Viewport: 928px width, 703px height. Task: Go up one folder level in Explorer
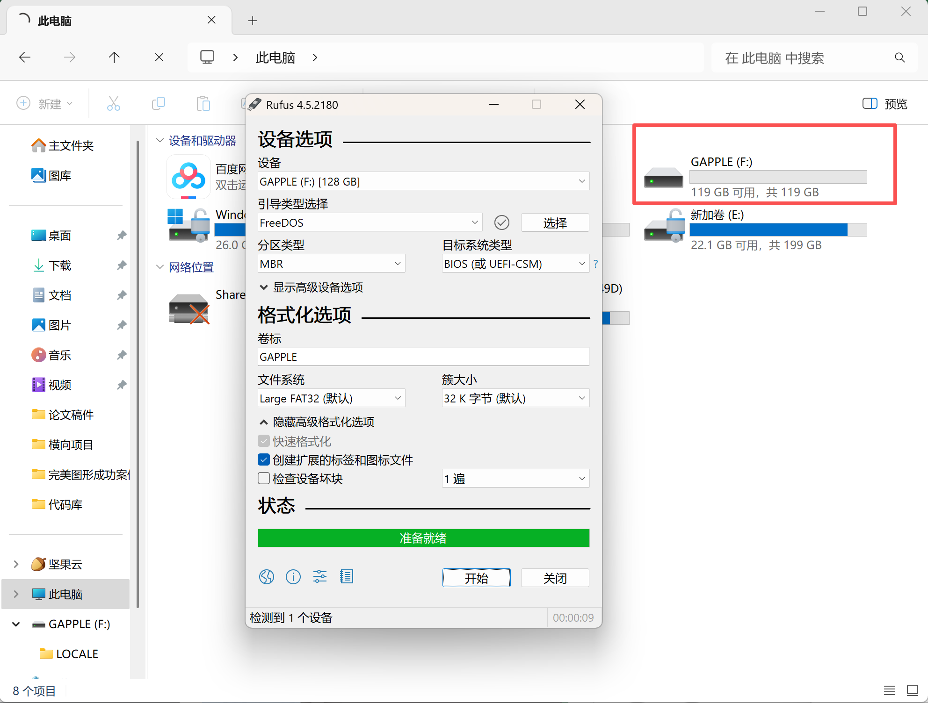[x=114, y=57]
